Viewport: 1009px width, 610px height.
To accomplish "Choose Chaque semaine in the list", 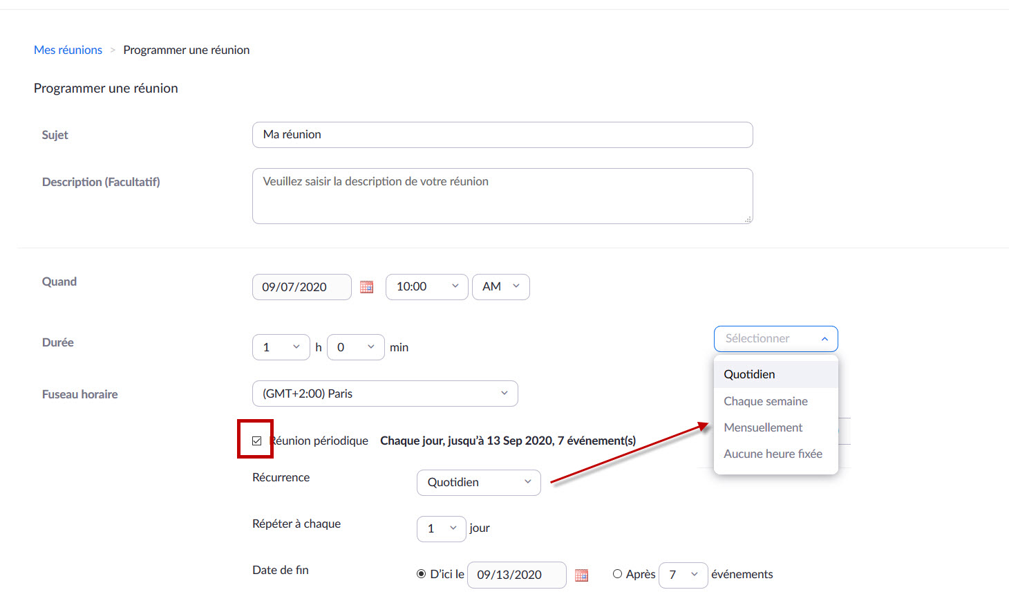I will 776,401.
